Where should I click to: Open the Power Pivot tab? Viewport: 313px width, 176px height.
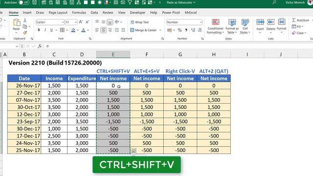click(171, 12)
